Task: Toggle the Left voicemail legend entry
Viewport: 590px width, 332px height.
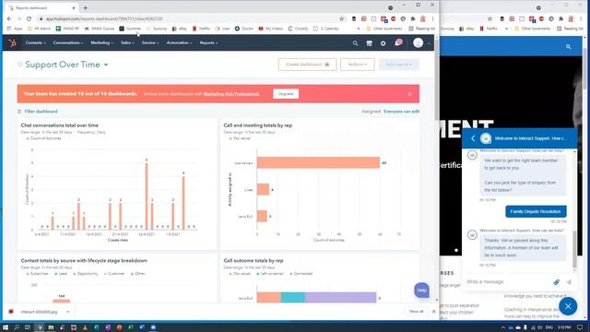Action: coord(270,274)
